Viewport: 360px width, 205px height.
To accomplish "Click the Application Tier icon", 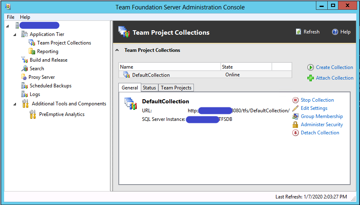I will [x=24, y=34].
